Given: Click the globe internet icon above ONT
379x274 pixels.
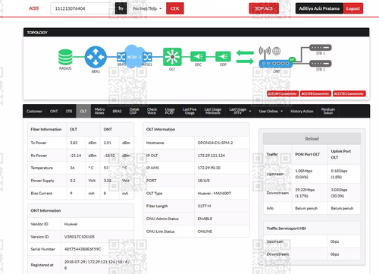Looking at the screenshot, I should coord(277,51).
